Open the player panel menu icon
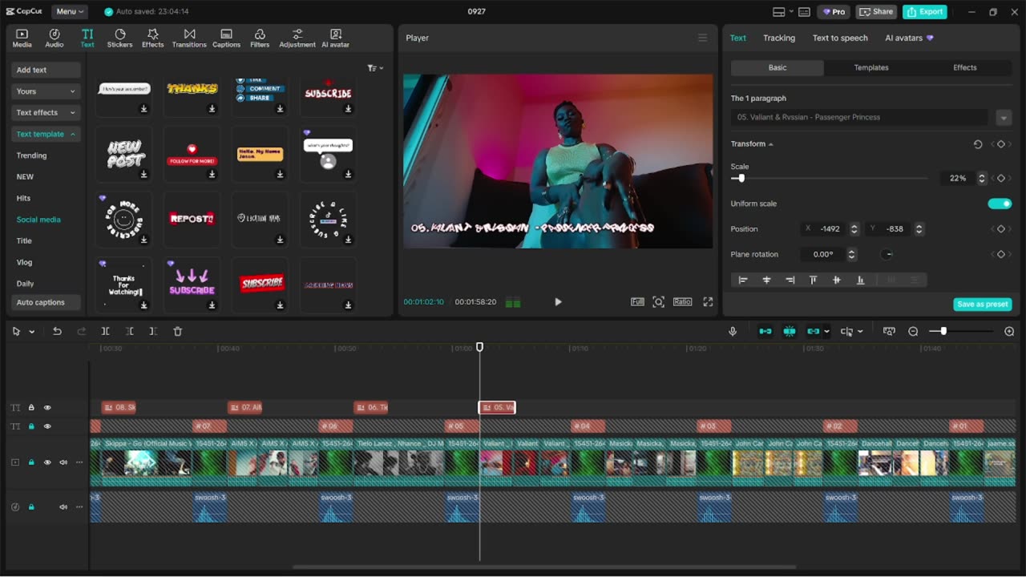The width and height of the screenshot is (1026, 577). (x=703, y=38)
